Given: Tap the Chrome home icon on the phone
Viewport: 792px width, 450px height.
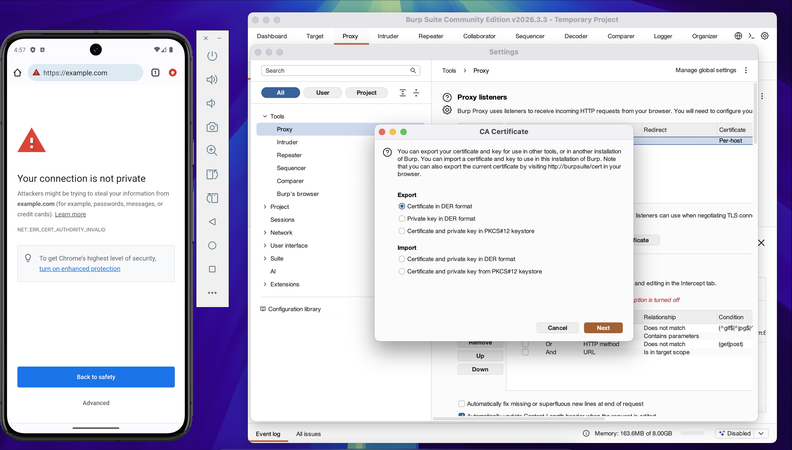Looking at the screenshot, I should pos(18,73).
